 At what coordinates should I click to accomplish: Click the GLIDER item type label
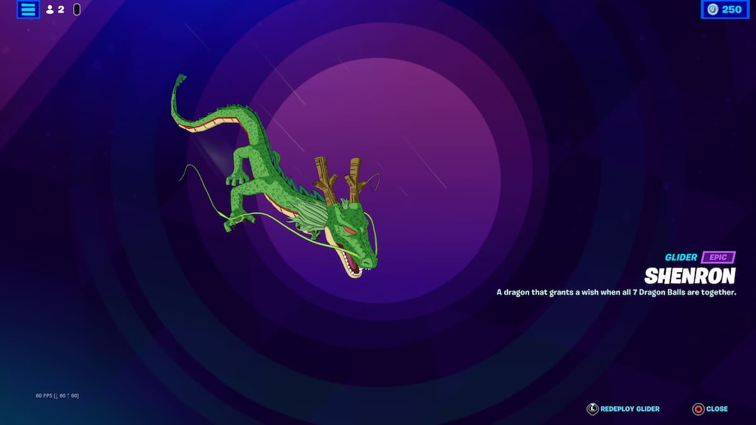(x=681, y=258)
